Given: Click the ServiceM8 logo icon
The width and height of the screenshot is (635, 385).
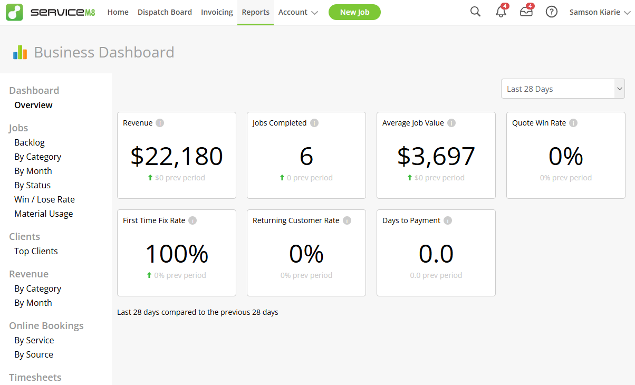Looking at the screenshot, I should (14, 12).
